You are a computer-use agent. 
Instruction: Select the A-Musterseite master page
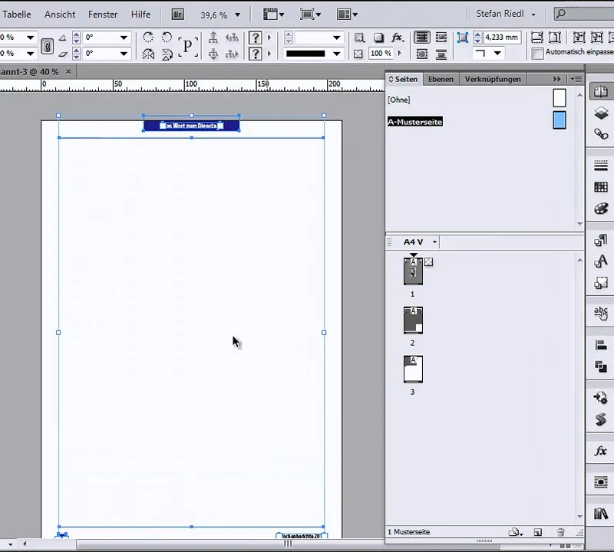point(415,122)
